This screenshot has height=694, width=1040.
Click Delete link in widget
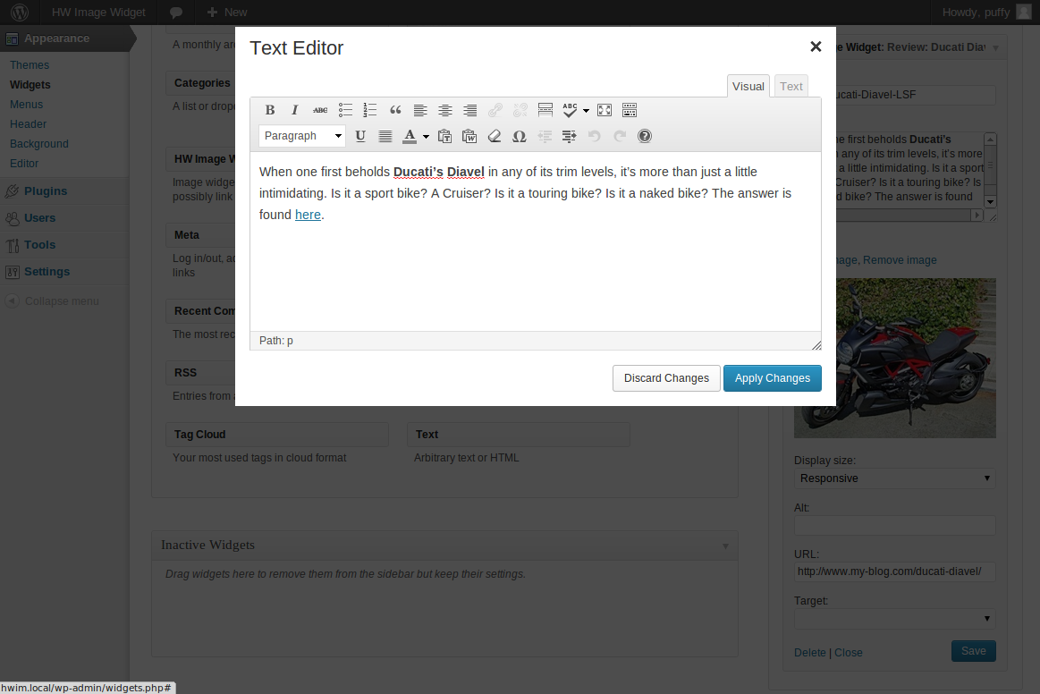tap(810, 653)
